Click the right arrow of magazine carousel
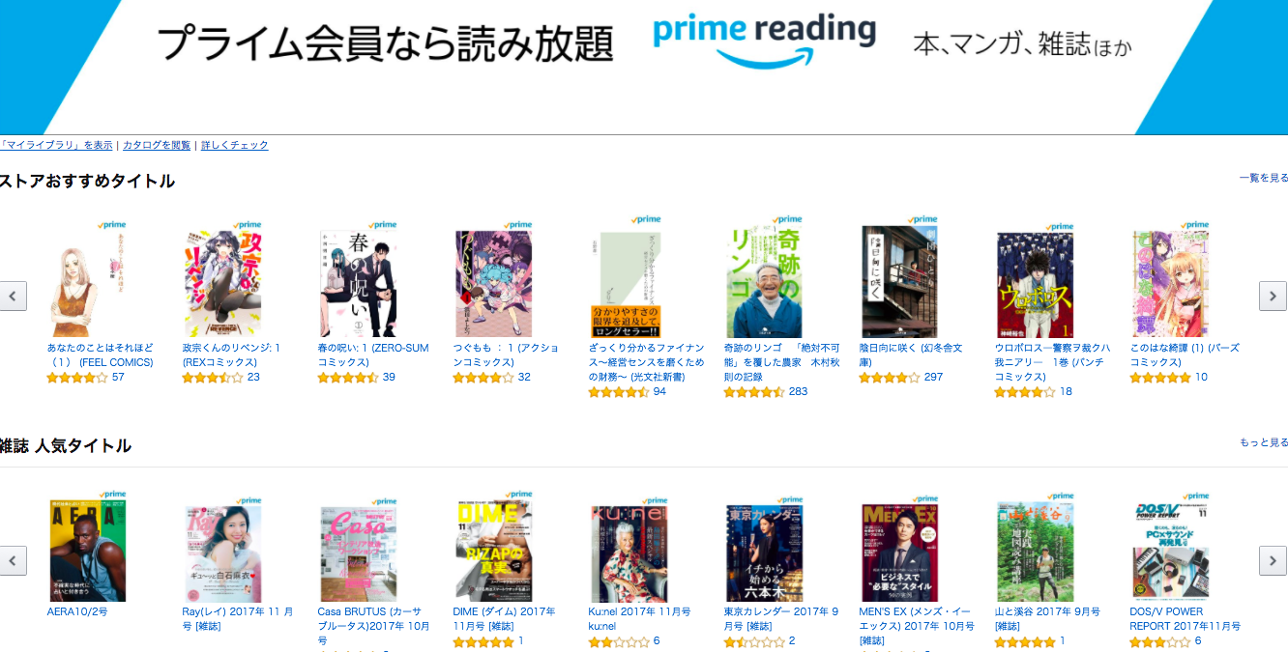The image size is (1288, 652). [x=1273, y=560]
